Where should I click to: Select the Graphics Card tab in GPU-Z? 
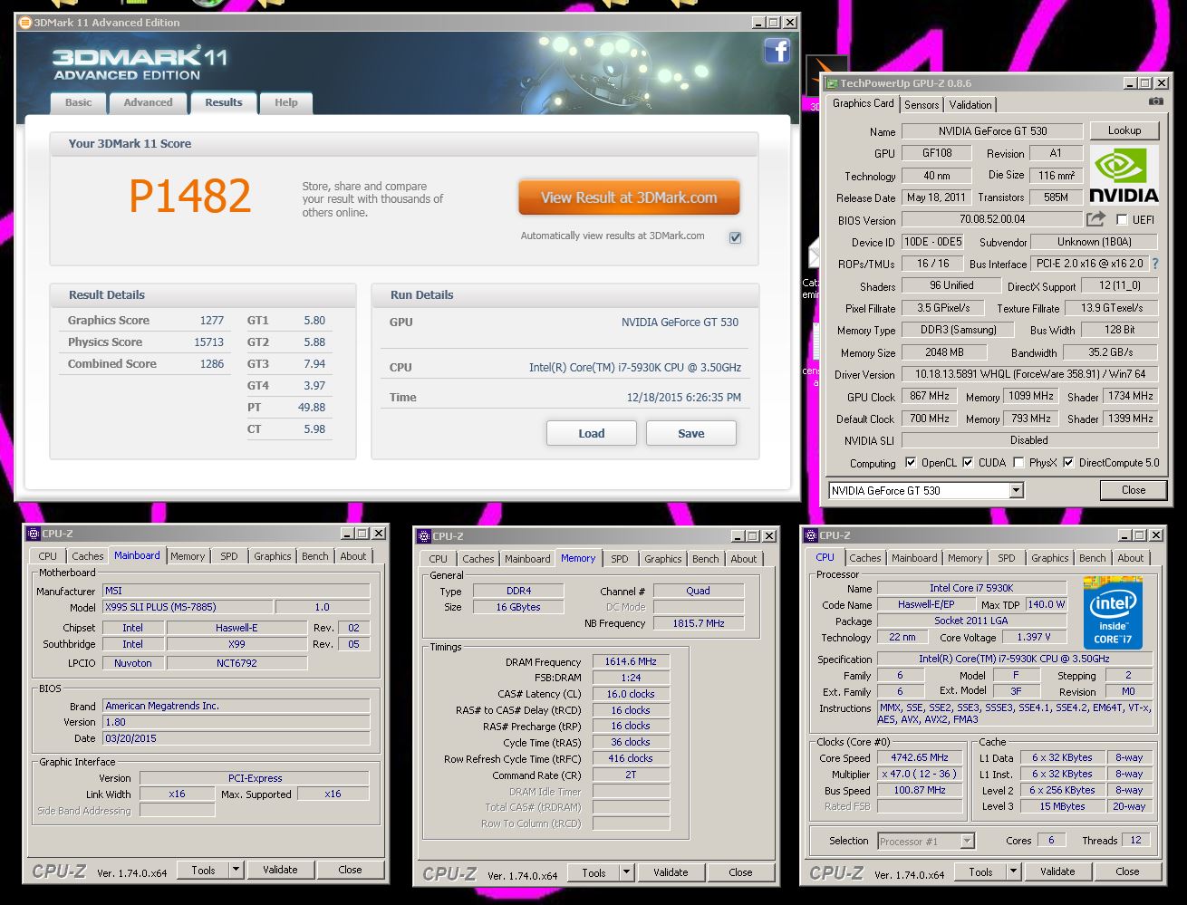tap(864, 103)
